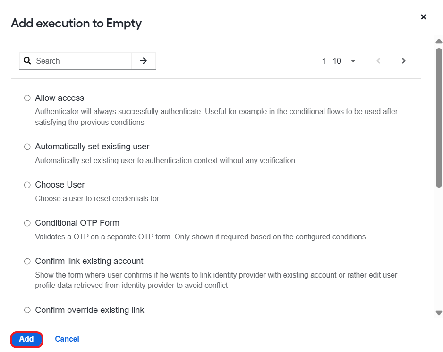Click the Choose User label text
Screen dimensions: 443x352
[x=60, y=185]
